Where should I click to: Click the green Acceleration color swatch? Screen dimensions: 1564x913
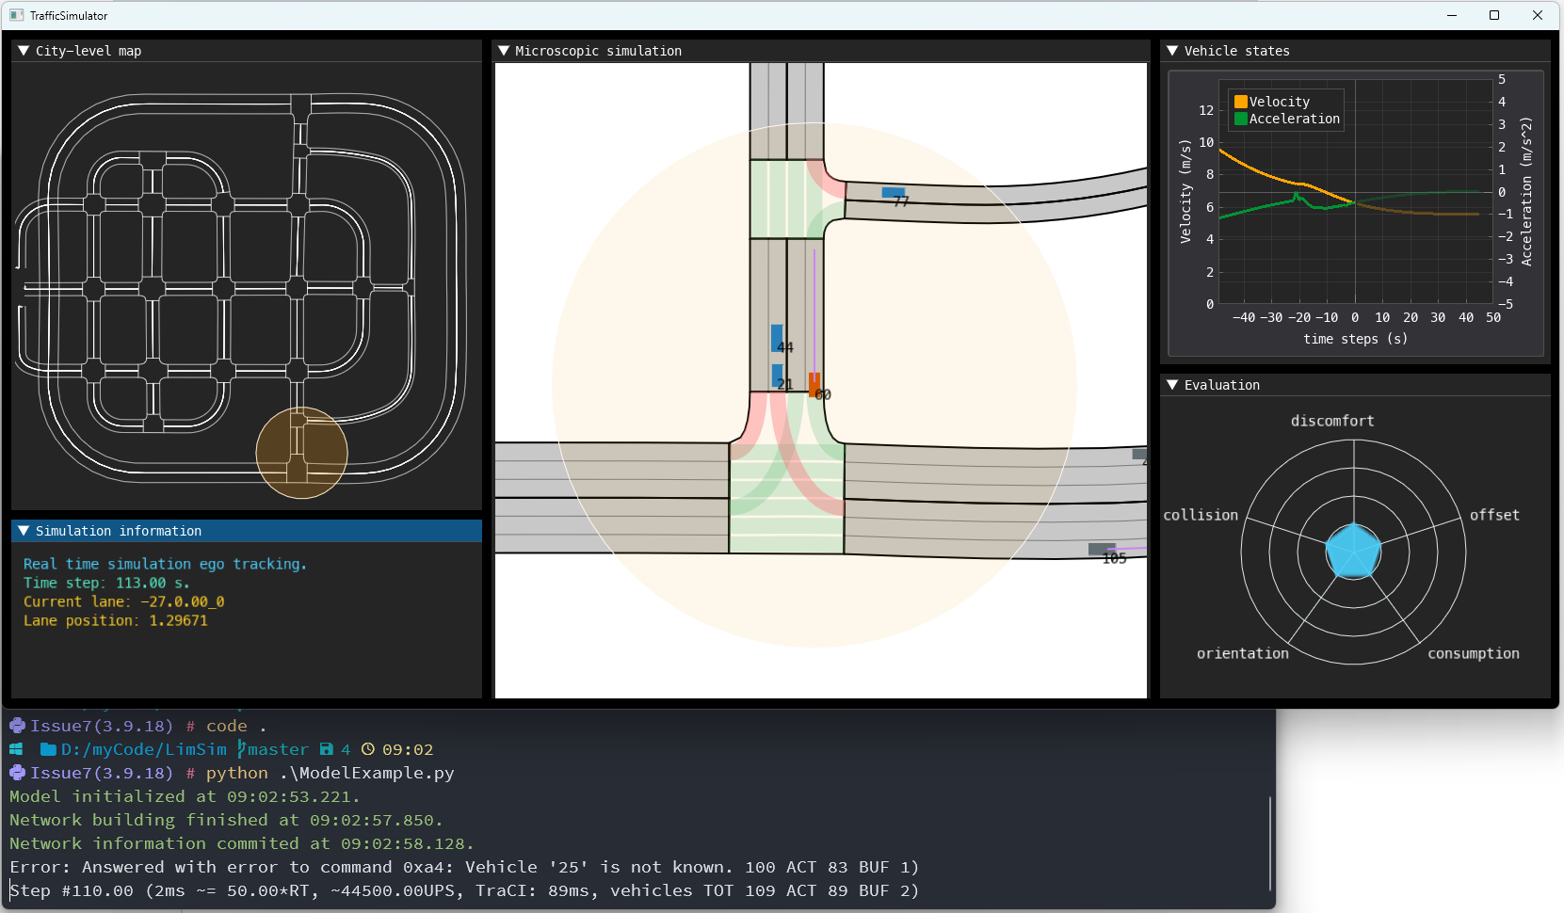pyautogui.click(x=1239, y=119)
